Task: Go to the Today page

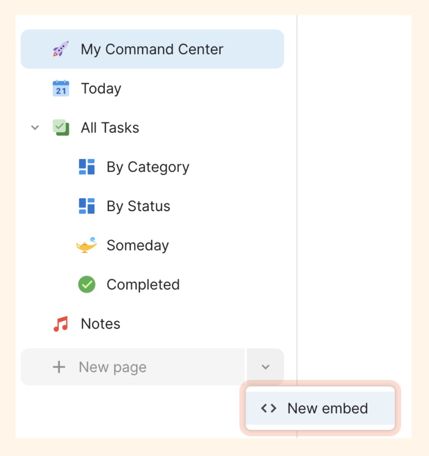Action: 101,88
